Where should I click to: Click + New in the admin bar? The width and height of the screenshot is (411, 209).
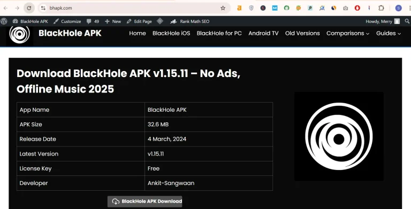point(113,21)
